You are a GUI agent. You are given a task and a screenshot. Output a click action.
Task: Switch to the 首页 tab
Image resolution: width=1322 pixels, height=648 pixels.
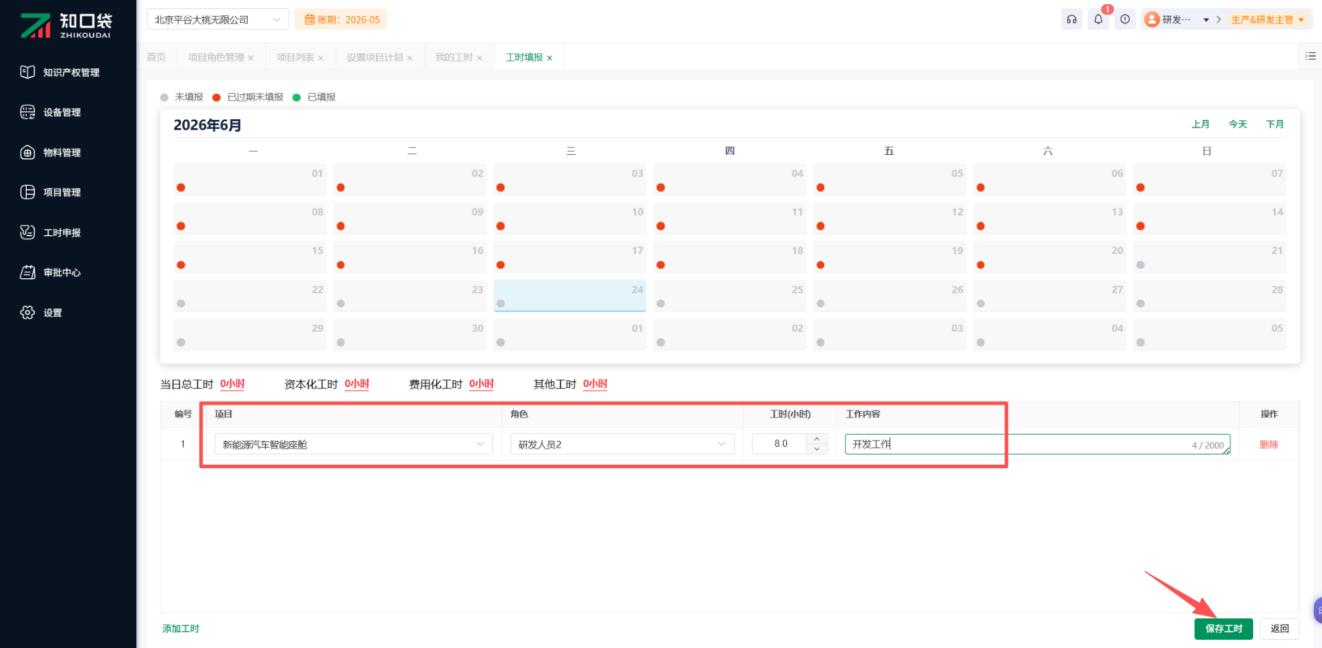click(x=156, y=57)
